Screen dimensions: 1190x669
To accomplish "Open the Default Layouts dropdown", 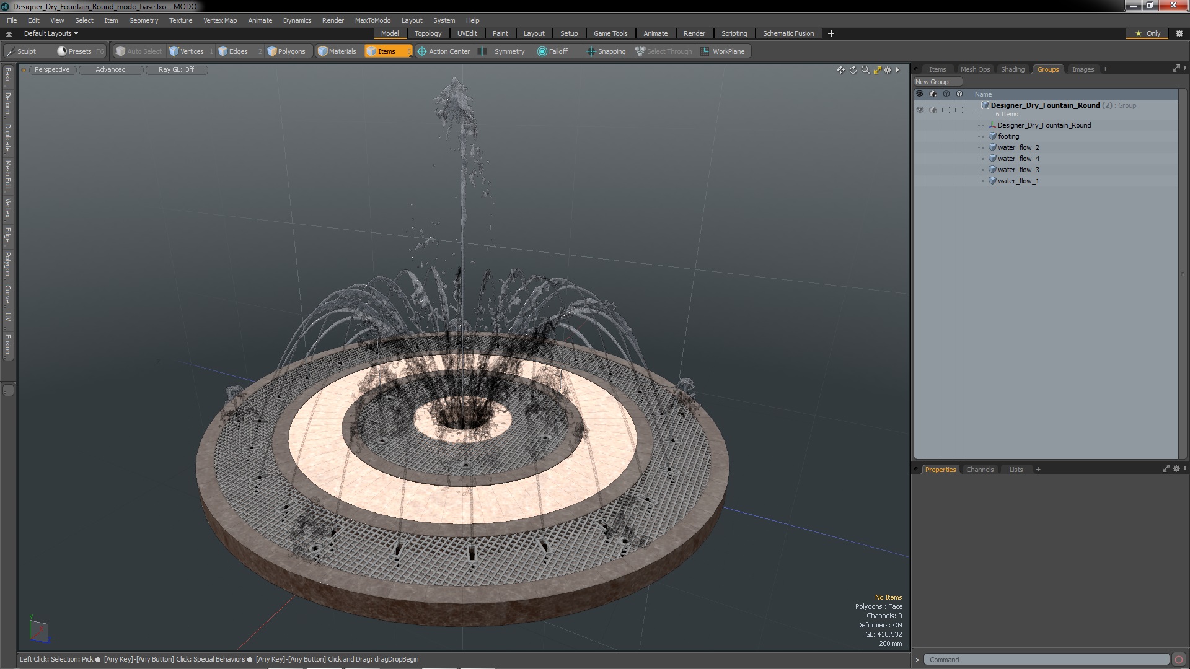I will pyautogui.click(x=51, y=33).
